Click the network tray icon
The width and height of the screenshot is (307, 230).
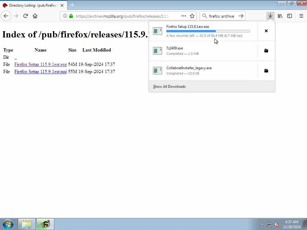click(x=270, y=225)
